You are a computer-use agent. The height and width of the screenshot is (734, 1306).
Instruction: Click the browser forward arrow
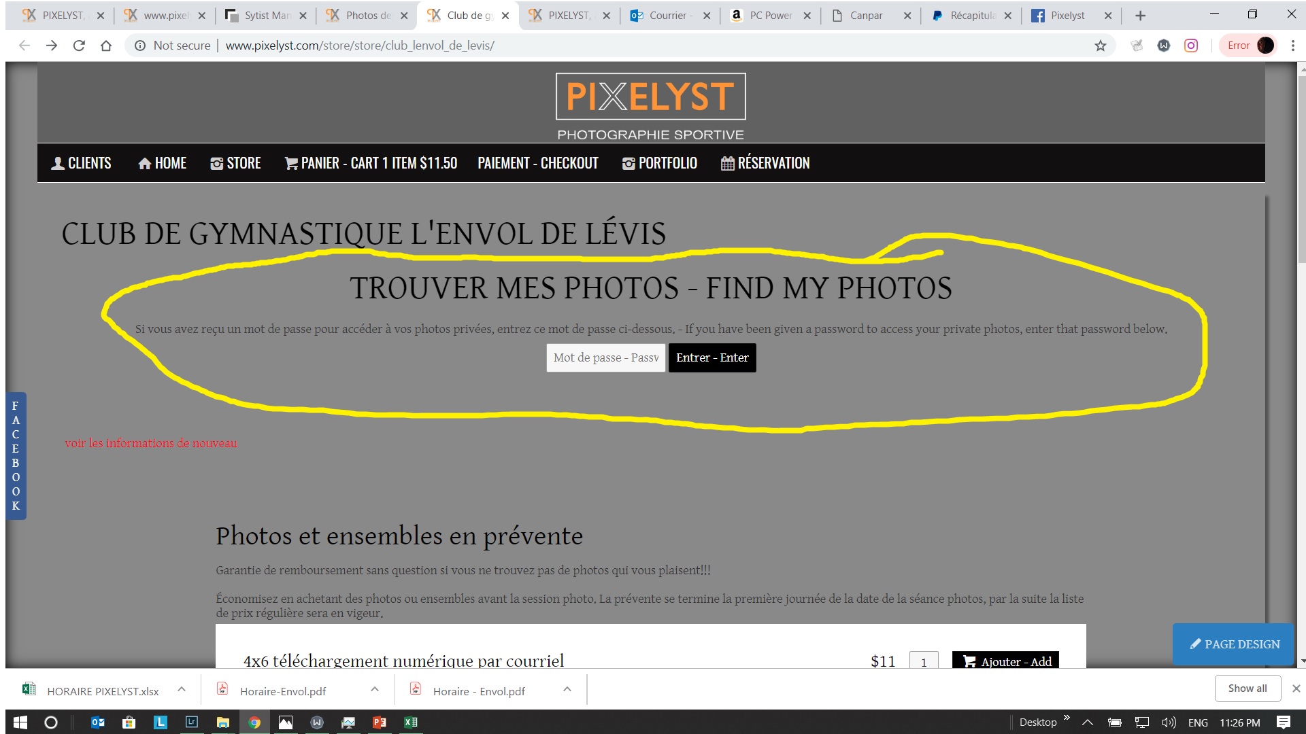[52, 46]
